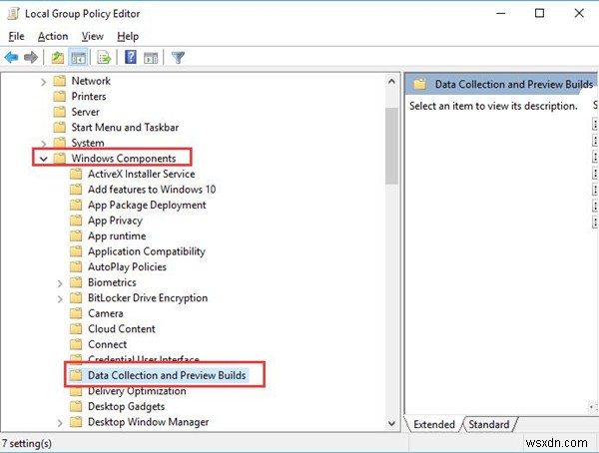Viewport: 599px width, 453px height.
Task: Select AutoPlay Policies folder
Action: click(127, 267)
